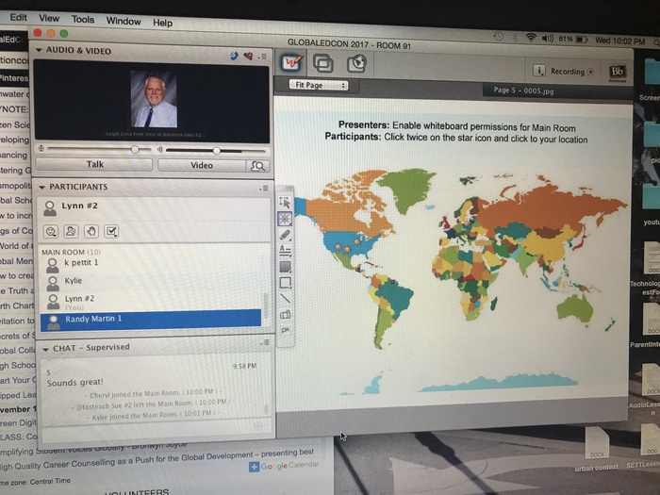Pick the star stamp whiteboard tool

tap(285, 218)
